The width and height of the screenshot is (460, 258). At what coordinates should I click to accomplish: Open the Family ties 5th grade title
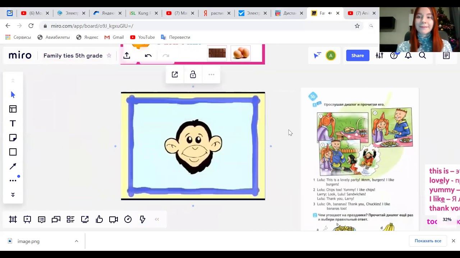click(x=73, y=56)
